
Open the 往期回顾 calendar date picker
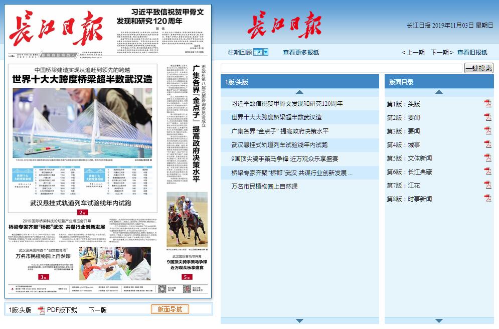pos(260,52)
